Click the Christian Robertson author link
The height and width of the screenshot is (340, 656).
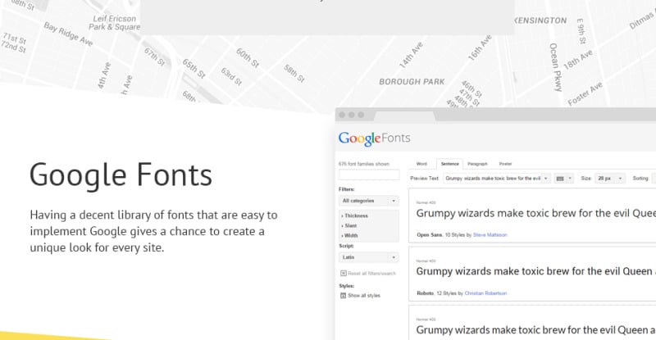pos(485,293)
